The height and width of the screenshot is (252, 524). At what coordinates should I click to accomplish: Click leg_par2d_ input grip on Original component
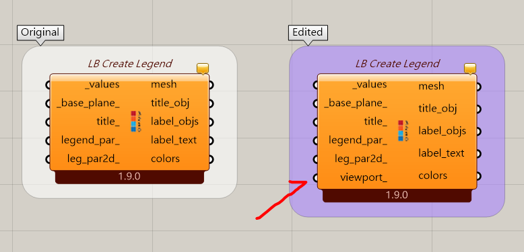click(x=48, y=159)
